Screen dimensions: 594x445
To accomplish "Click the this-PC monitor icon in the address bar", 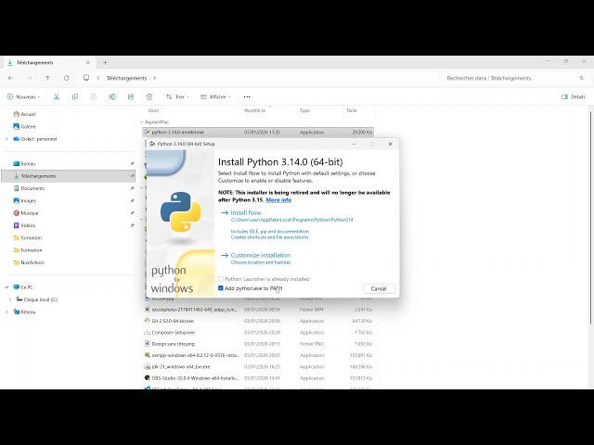I will [86, 78].
